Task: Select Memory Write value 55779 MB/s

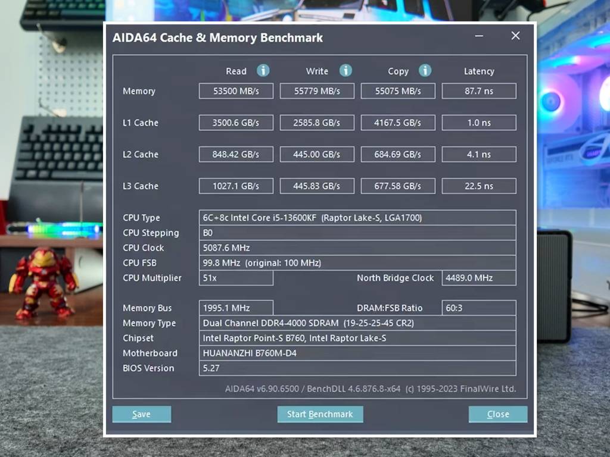Action: tap(317, 91)
